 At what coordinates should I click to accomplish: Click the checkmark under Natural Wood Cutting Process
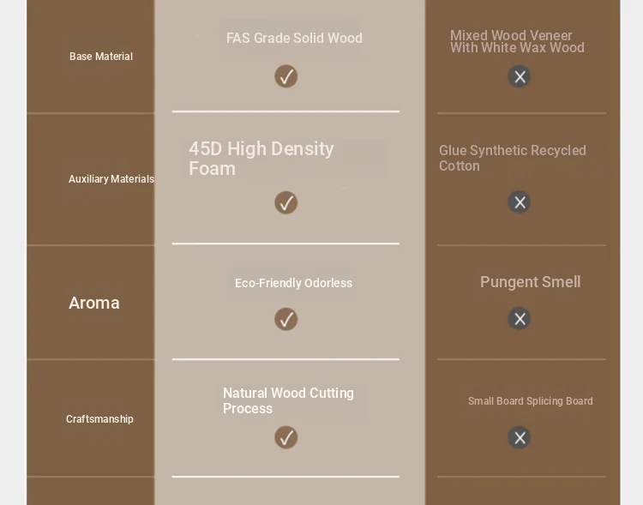(285, 437)
